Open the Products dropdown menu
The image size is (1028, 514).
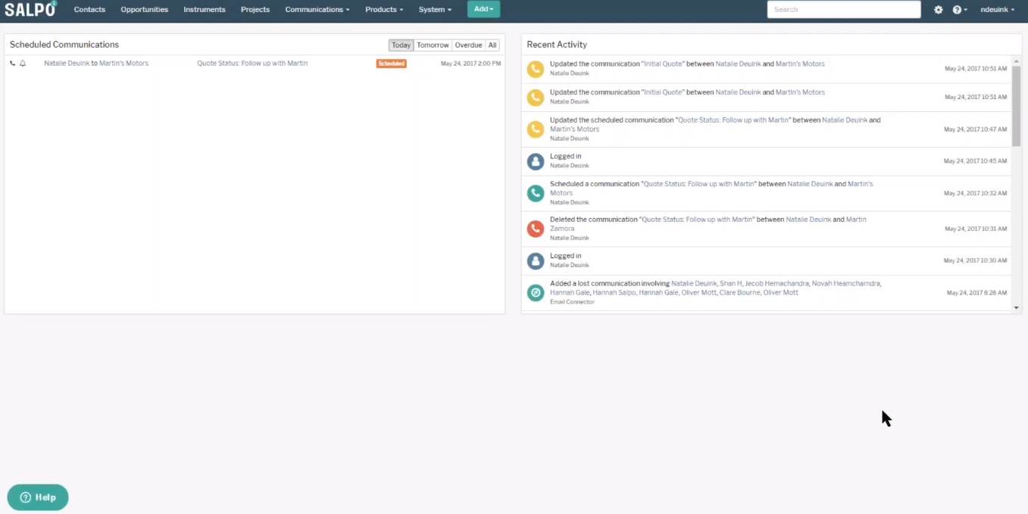point(383,10)
